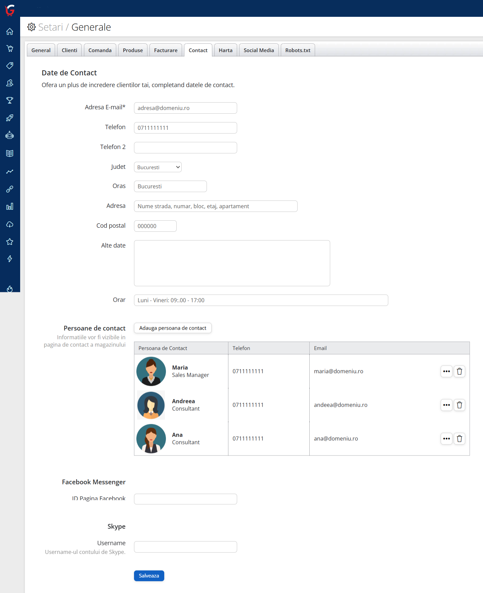Image resolution: width=483 pixels, height=593 pixels.
Task: Open more options for Maria
Action: 446,371
